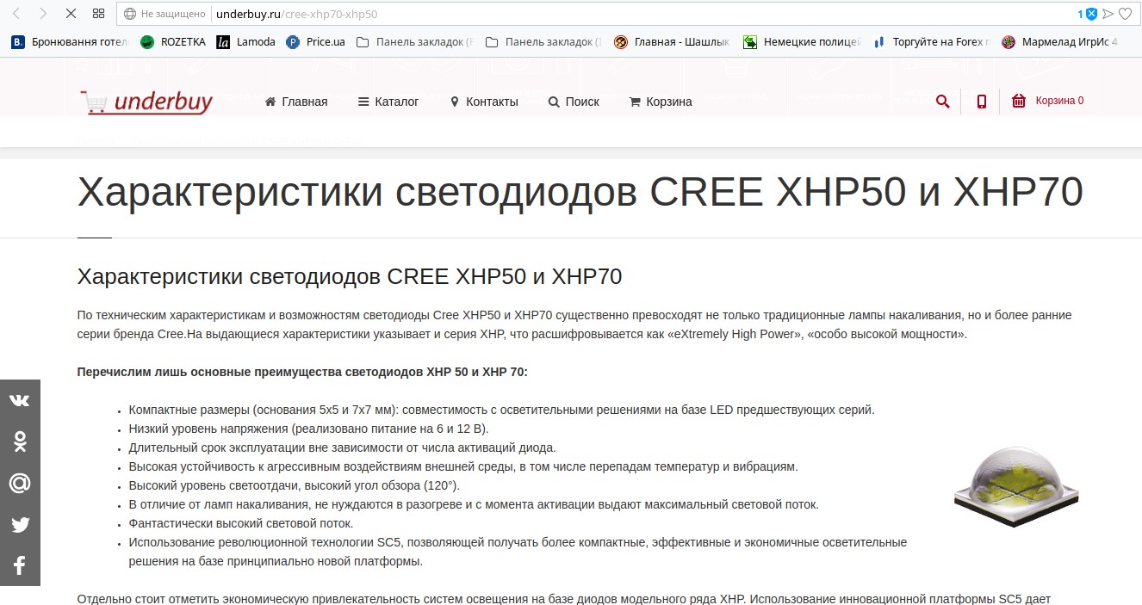Stop page loading with the X button

click(71, 14)
